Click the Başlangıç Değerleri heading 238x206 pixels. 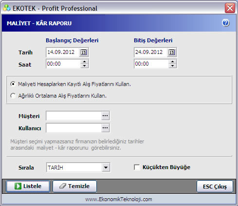point(72,40)
